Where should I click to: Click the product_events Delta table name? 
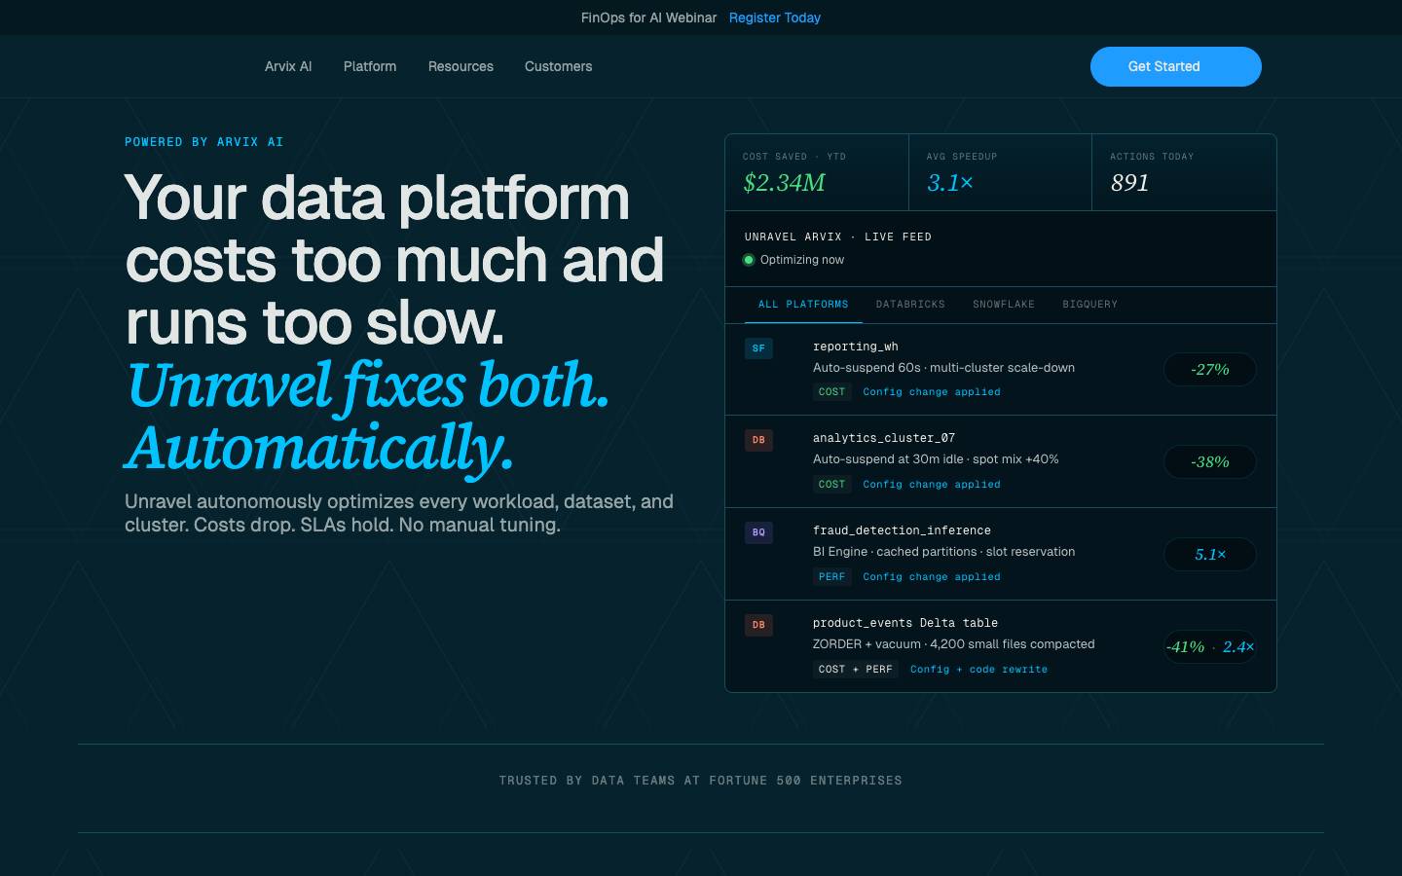pyautogui.click(x=905, y=623)
